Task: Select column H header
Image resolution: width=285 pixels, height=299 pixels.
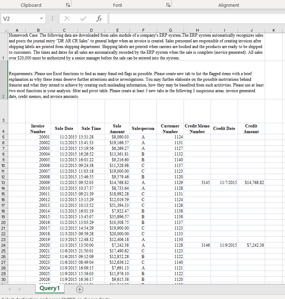Action: click(197, 30)
